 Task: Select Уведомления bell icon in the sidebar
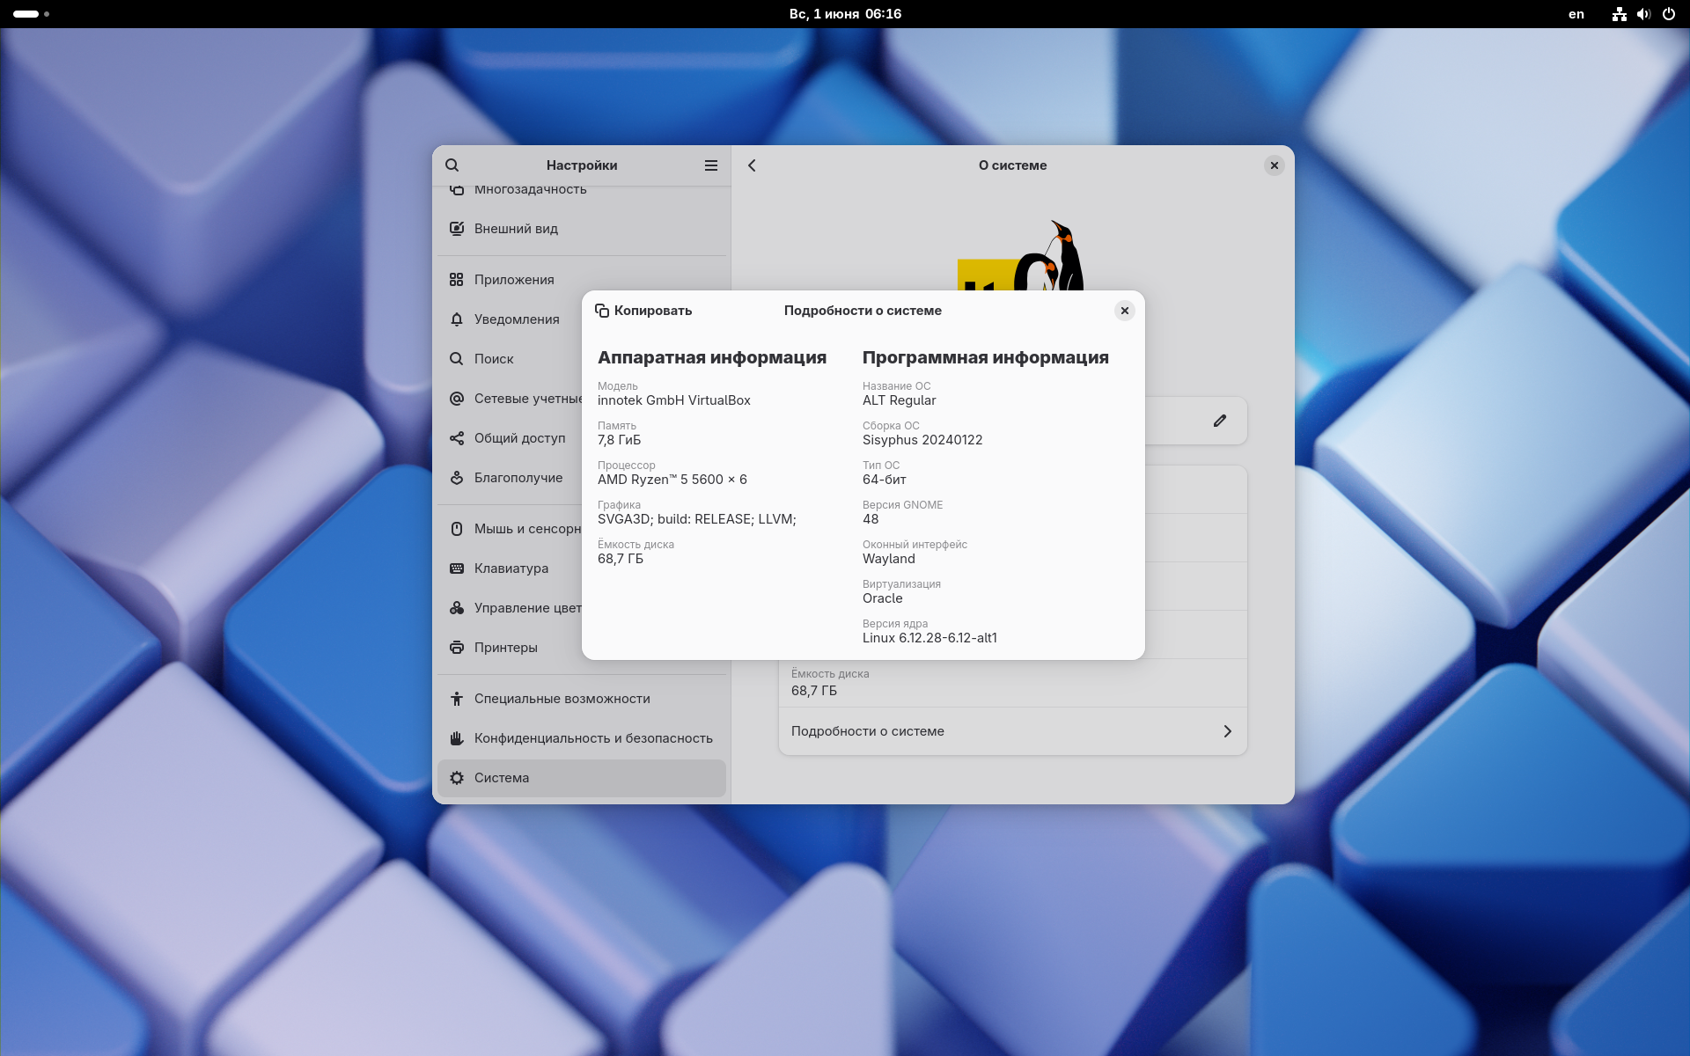click(457, 319)
